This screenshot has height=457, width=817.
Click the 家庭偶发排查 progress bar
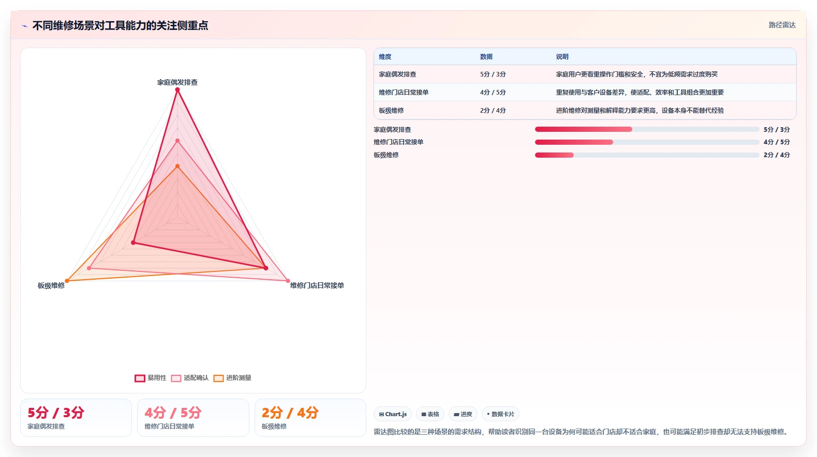pyautogui.click(x=647, y=129)
